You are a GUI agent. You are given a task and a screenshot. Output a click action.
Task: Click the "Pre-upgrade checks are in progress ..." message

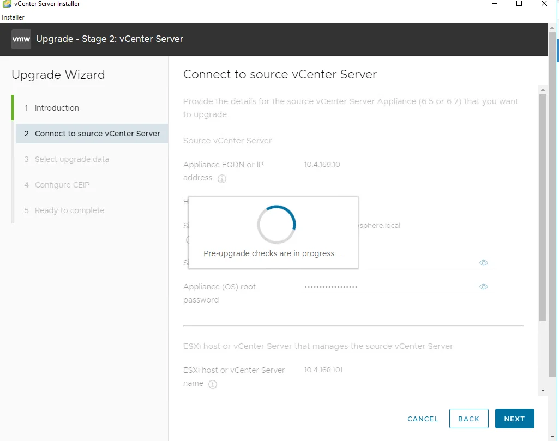coord(273,253)
